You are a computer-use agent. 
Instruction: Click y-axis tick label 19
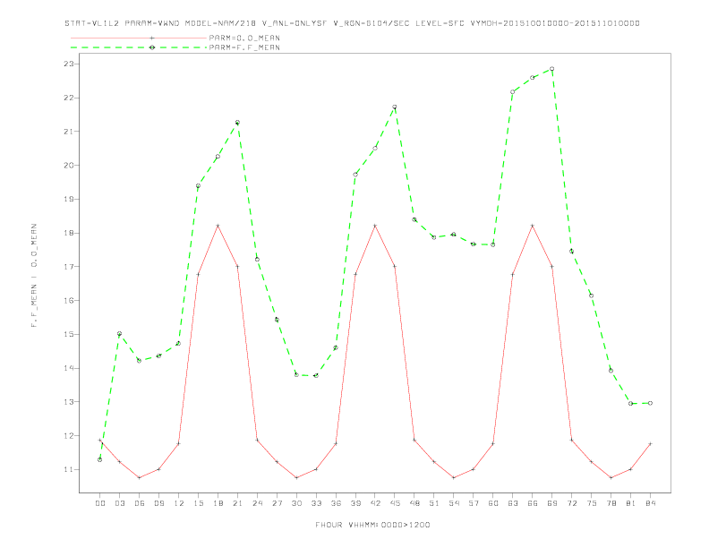[x=68, y=199]
